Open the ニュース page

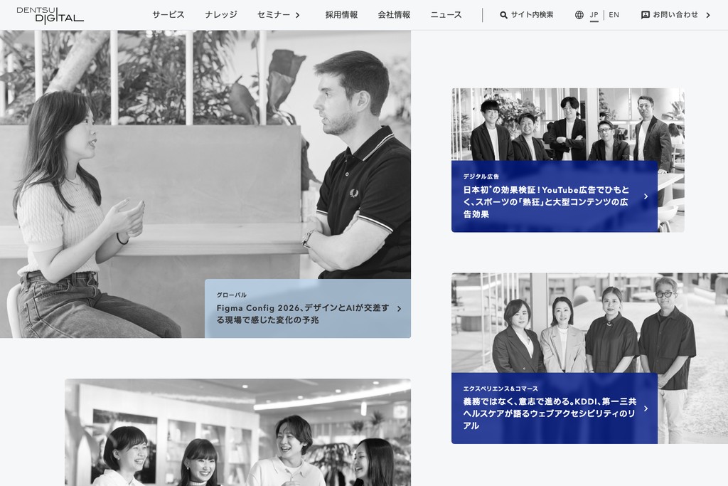446,15
